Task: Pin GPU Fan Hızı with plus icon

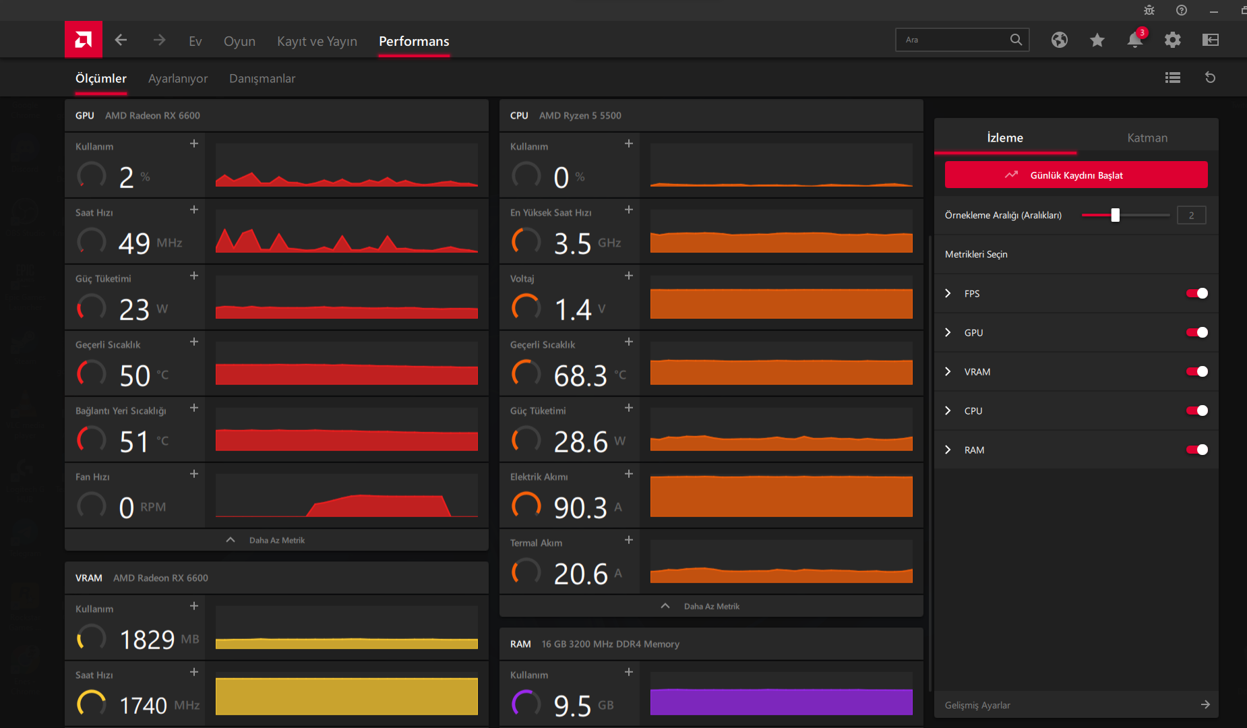Action: tap(194, 474)
